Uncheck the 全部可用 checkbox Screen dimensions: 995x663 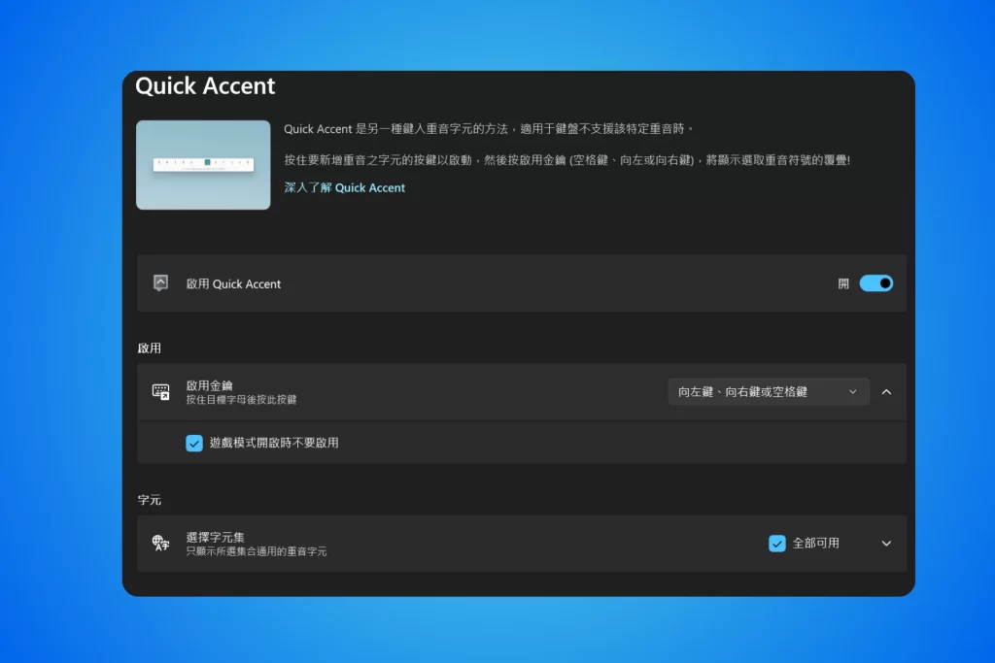coord(776,544)
